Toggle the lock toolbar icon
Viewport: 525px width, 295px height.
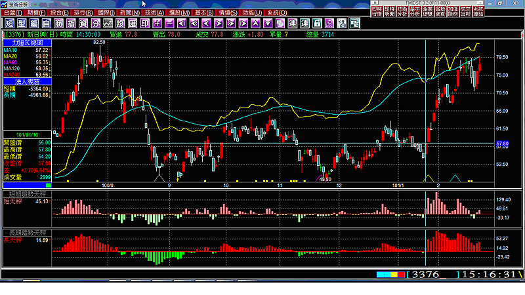[x=317, y=24]
